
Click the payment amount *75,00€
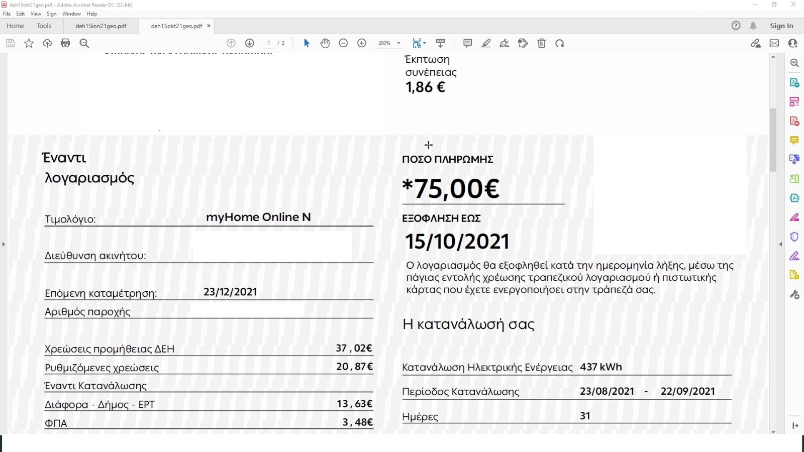(x=451, y=189)
